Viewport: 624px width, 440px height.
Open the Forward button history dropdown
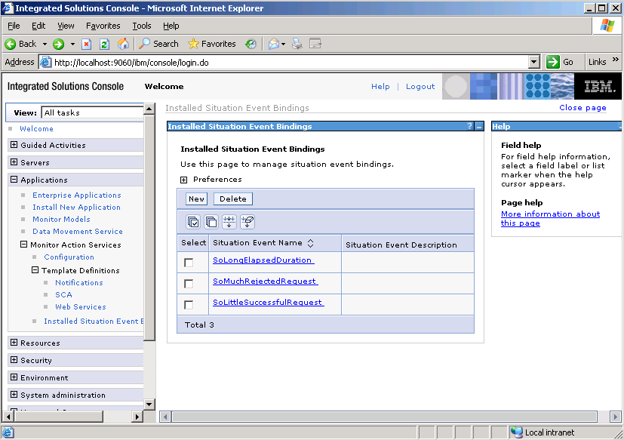[72, 44]
